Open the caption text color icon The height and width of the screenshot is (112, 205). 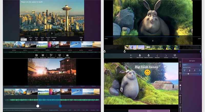click(190, 70)
